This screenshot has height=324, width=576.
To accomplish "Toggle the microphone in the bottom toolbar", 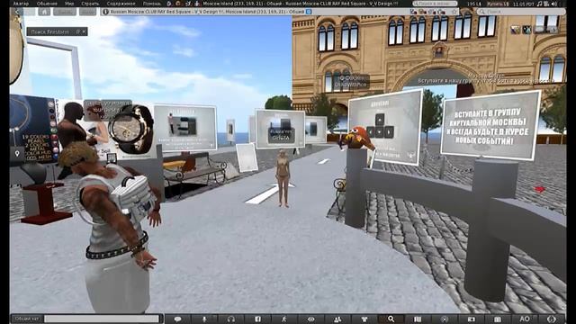I will [204, 319].
